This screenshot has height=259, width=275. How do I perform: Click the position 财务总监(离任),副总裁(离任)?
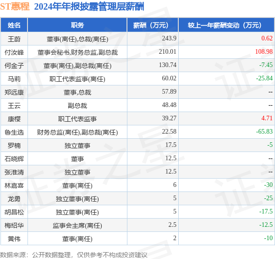(x=77, y=132)
